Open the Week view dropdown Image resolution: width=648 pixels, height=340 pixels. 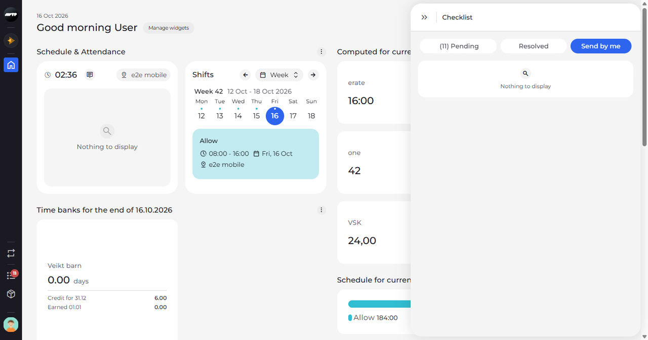tap(279, 75)
